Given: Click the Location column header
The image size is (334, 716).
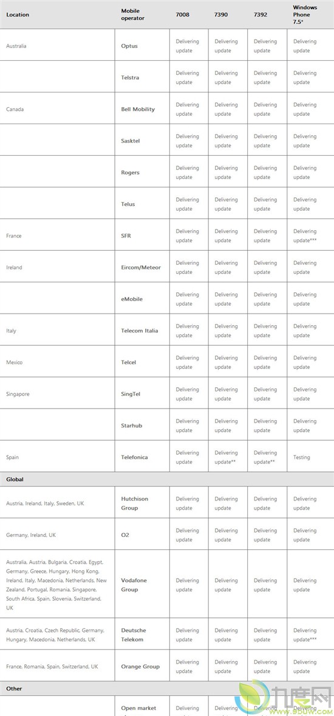Looking at the screenshot, I should tap(18, 15).
